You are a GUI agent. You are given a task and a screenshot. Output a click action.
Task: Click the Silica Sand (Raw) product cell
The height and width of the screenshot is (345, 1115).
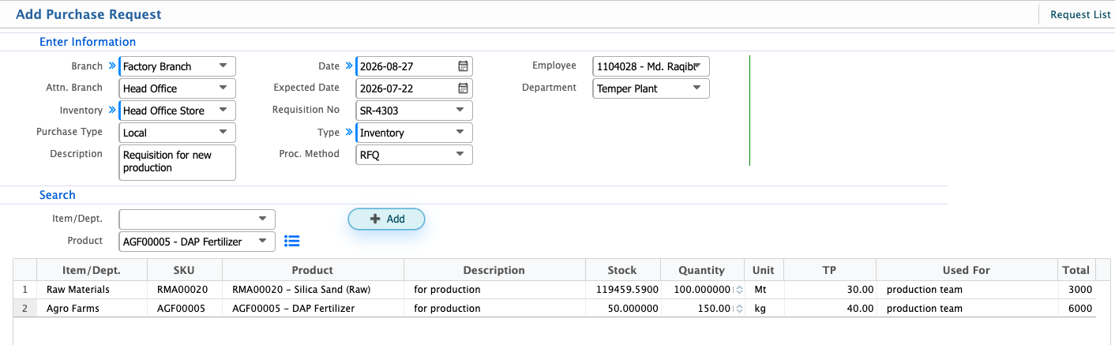click(x=313, y=290)
